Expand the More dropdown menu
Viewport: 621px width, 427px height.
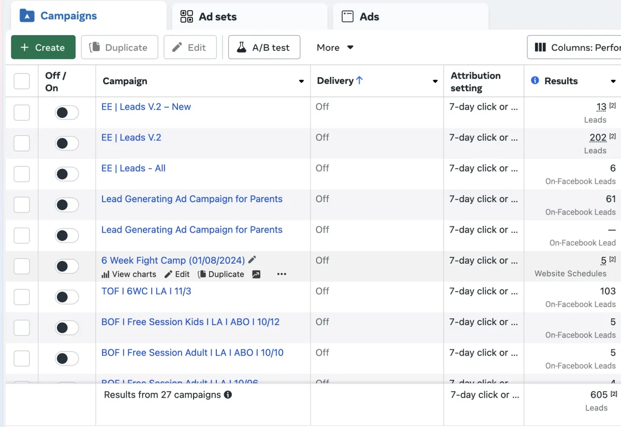335,48
